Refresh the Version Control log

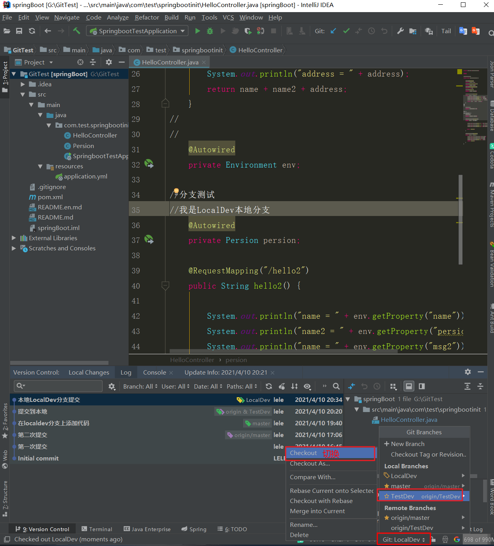tap(269, 386)
